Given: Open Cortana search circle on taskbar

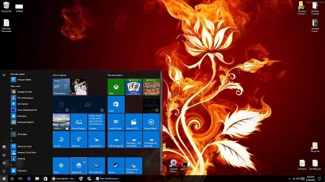Looking at the screenshot, I should pos(12,178).
